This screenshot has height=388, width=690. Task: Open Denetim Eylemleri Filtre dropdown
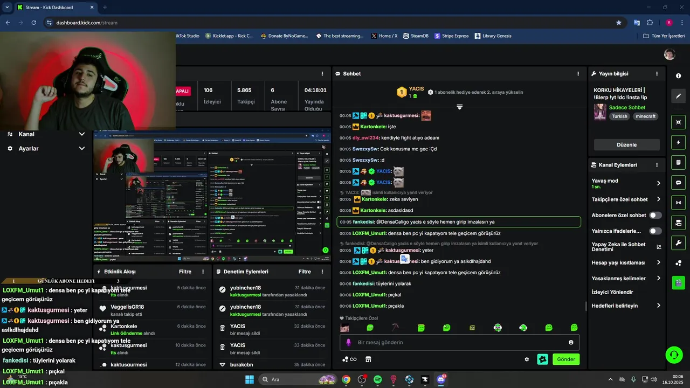coord(305,272)
